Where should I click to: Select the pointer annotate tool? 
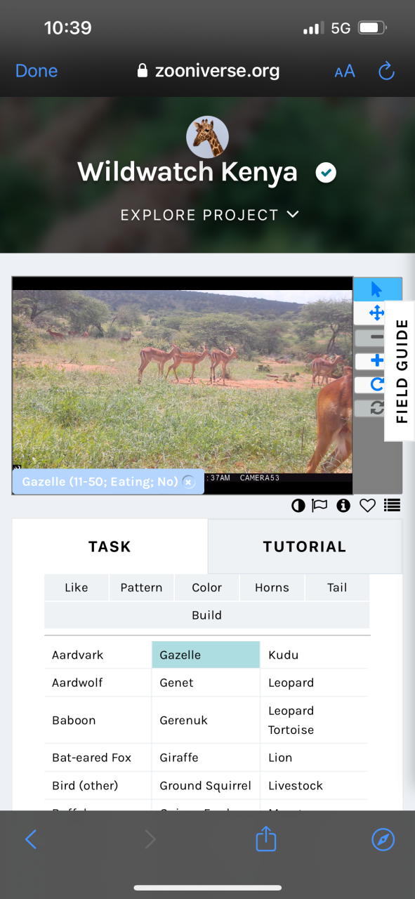pyautogui.click(x=377, y=289)
